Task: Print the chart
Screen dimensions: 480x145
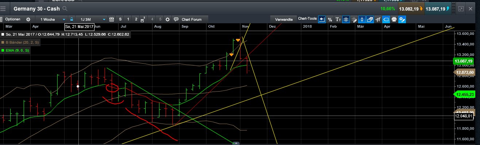Action: point(394,19)
